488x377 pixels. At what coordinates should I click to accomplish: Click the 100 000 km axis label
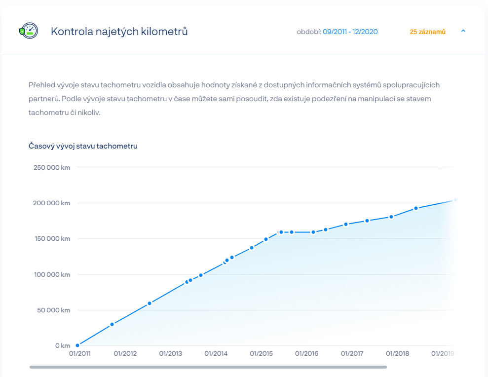coord(52,274)
